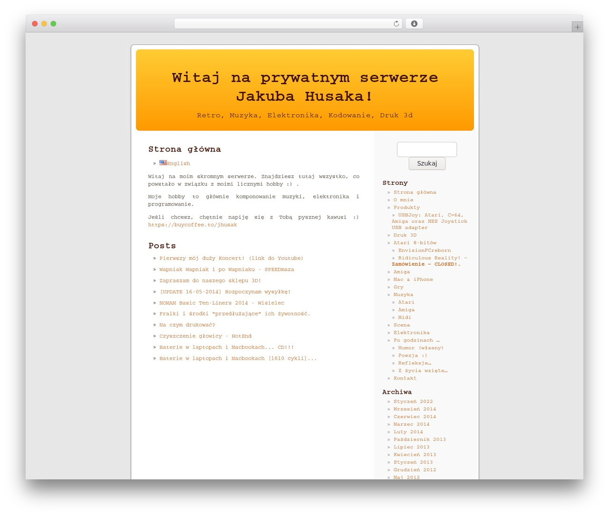Open the 'Muzyka' page
This screenshot has height=516, width=609.
tap(403, 295)
